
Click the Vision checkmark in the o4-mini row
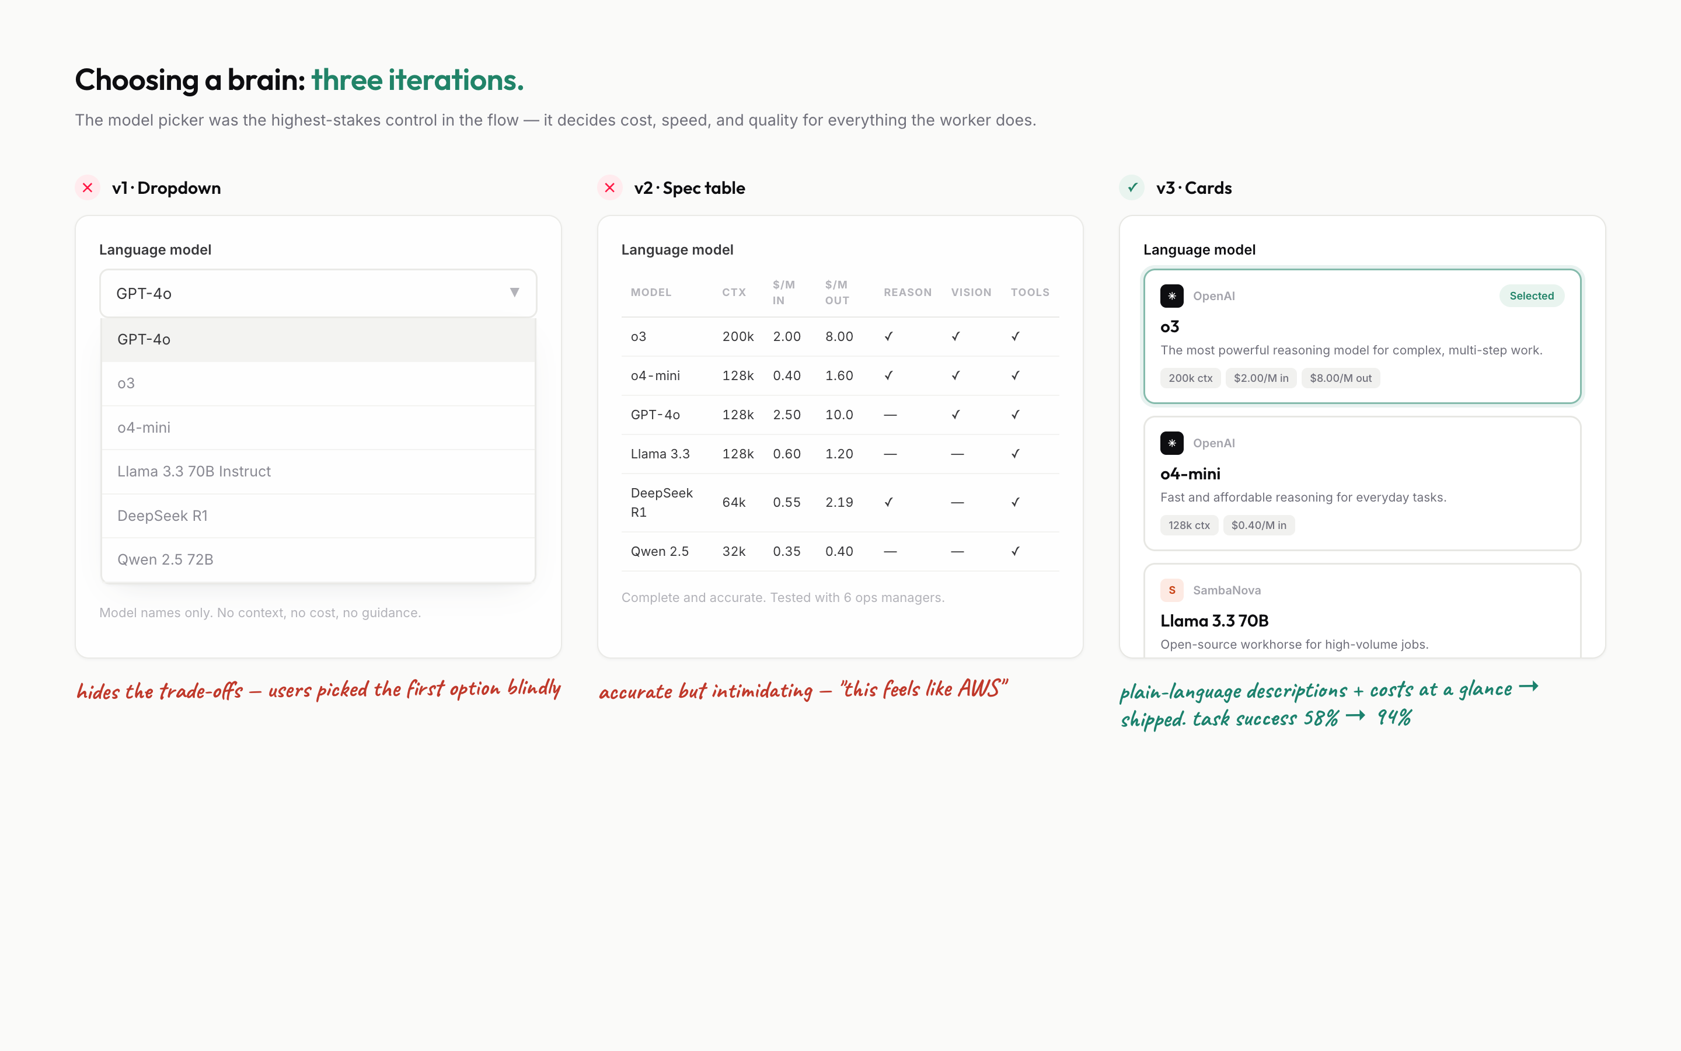click(x=956, y=376)
